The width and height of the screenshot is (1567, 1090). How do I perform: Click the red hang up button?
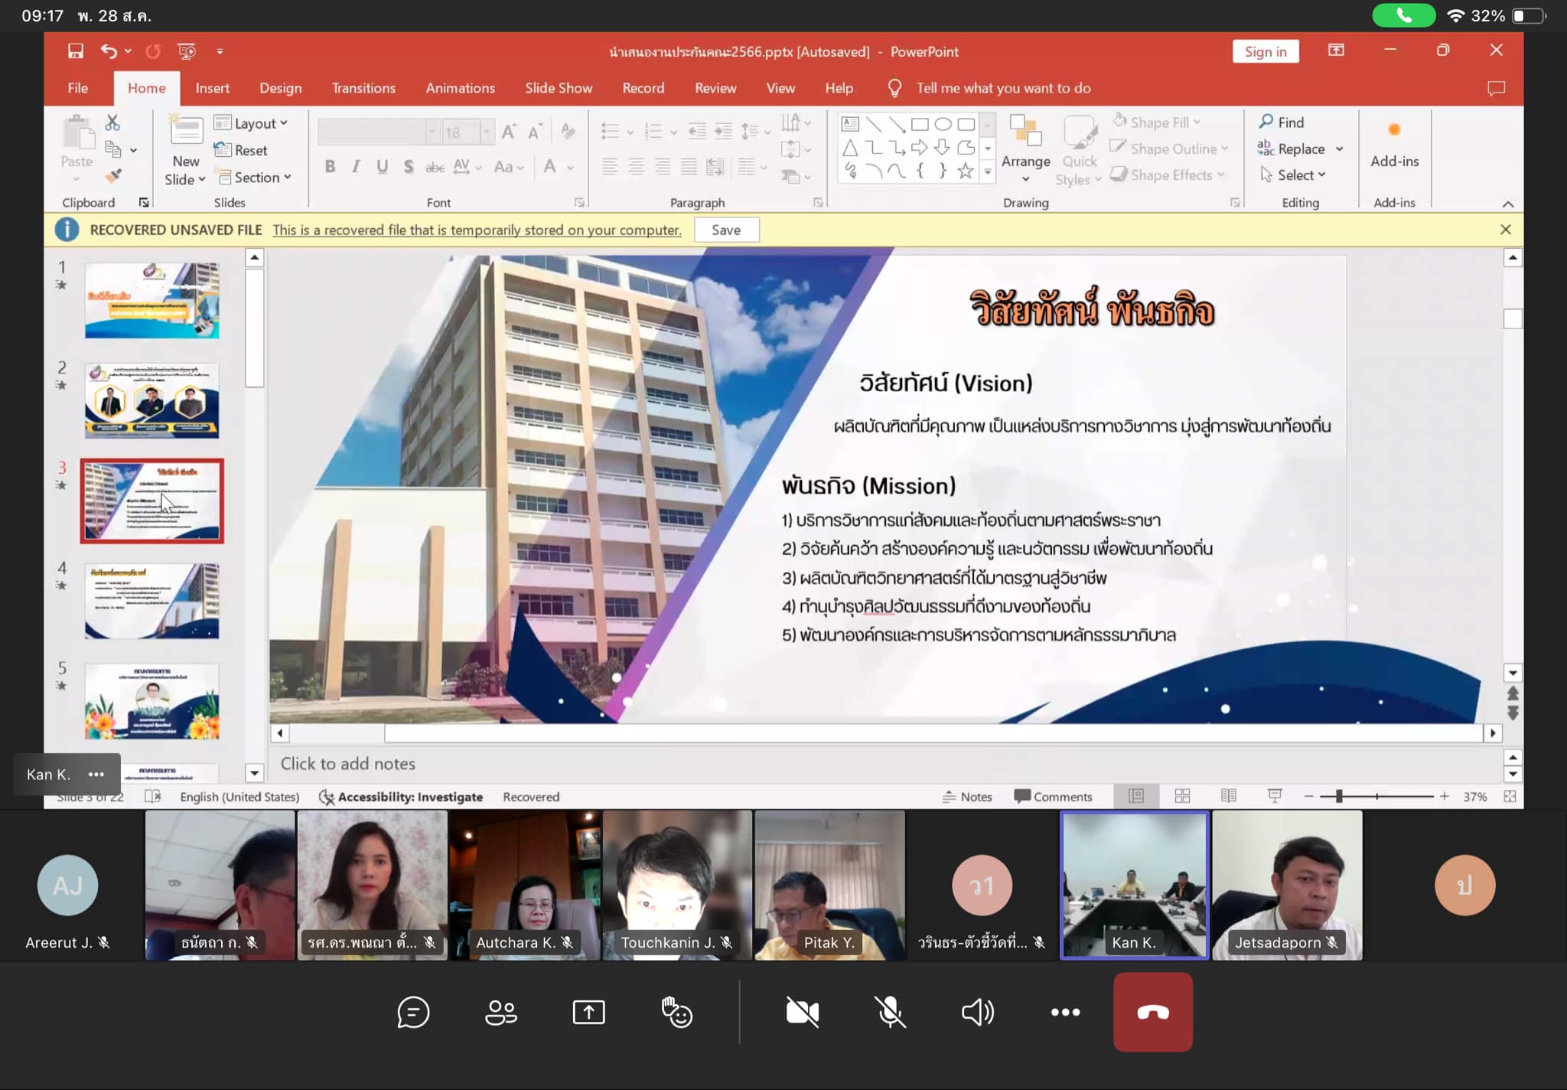(x=1152, y=1013)
